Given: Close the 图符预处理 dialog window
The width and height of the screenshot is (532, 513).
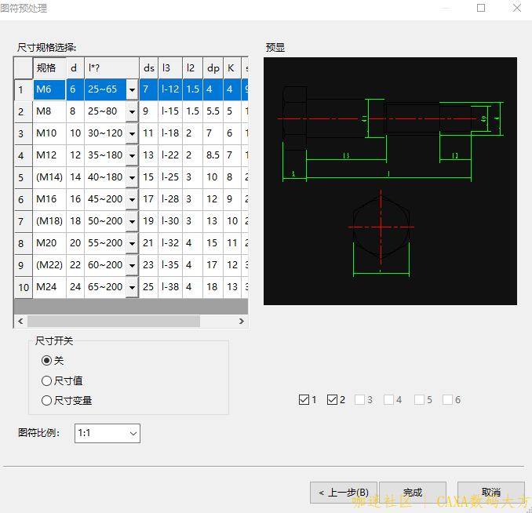Looking at the screenshot, I should (516, 9).
